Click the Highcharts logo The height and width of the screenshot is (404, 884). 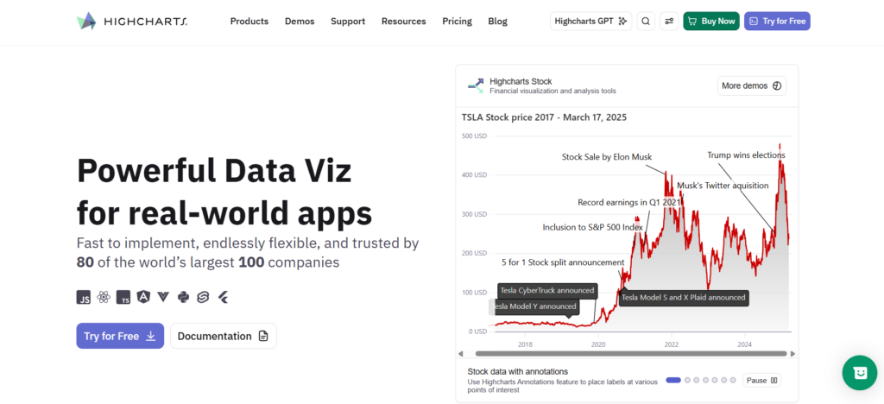click(x=132, y=22)
